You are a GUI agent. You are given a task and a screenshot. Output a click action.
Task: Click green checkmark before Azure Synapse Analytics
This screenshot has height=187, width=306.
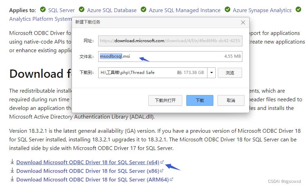(x=228, y=9)
